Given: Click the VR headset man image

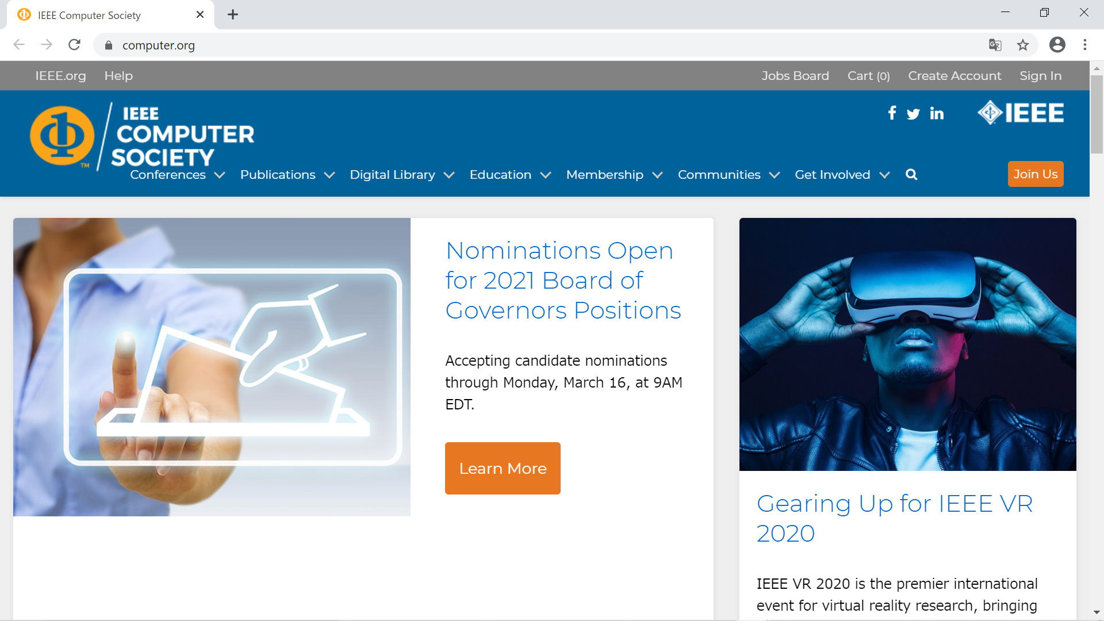Looking at the screenshot, I should 907,344.
